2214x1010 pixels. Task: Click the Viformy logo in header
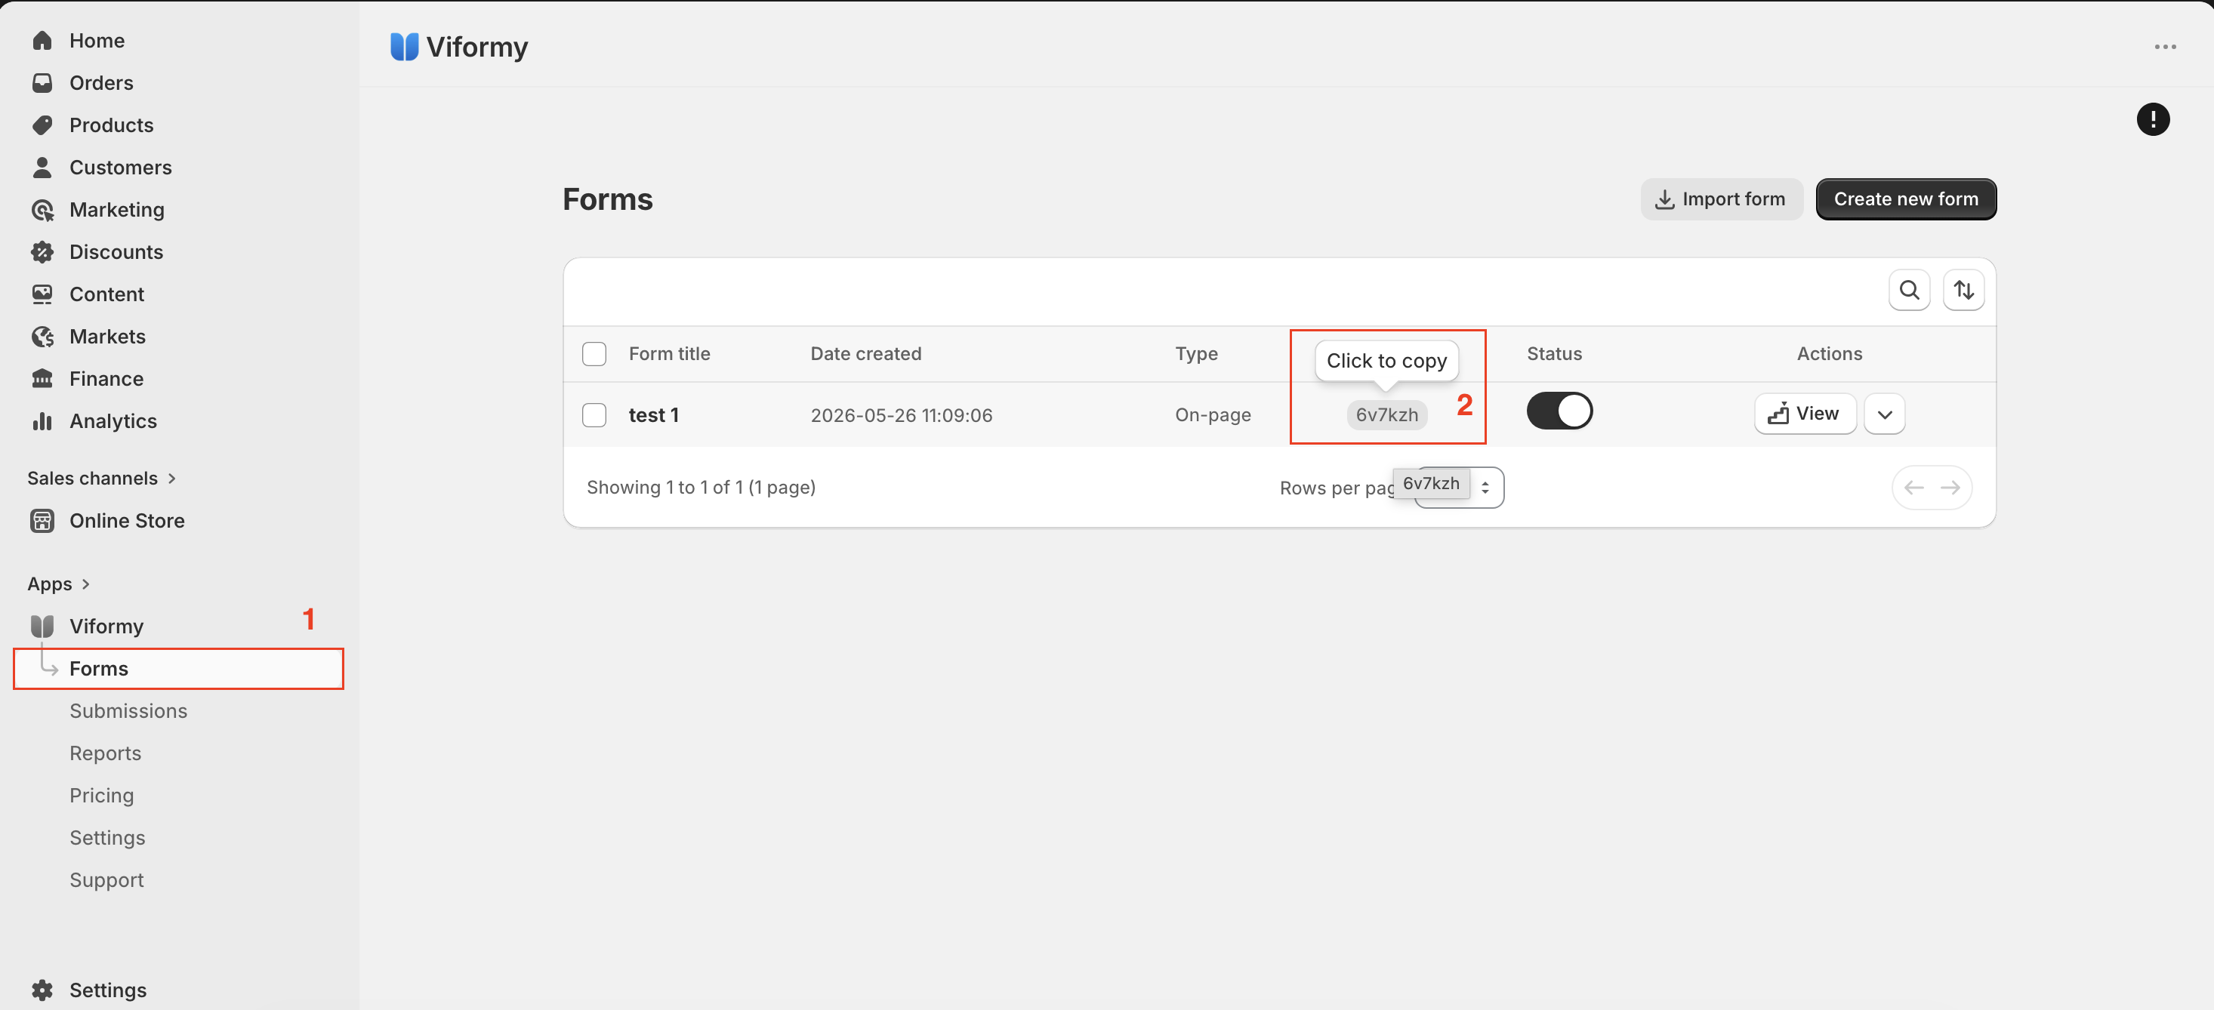click(x=404, y=46)
